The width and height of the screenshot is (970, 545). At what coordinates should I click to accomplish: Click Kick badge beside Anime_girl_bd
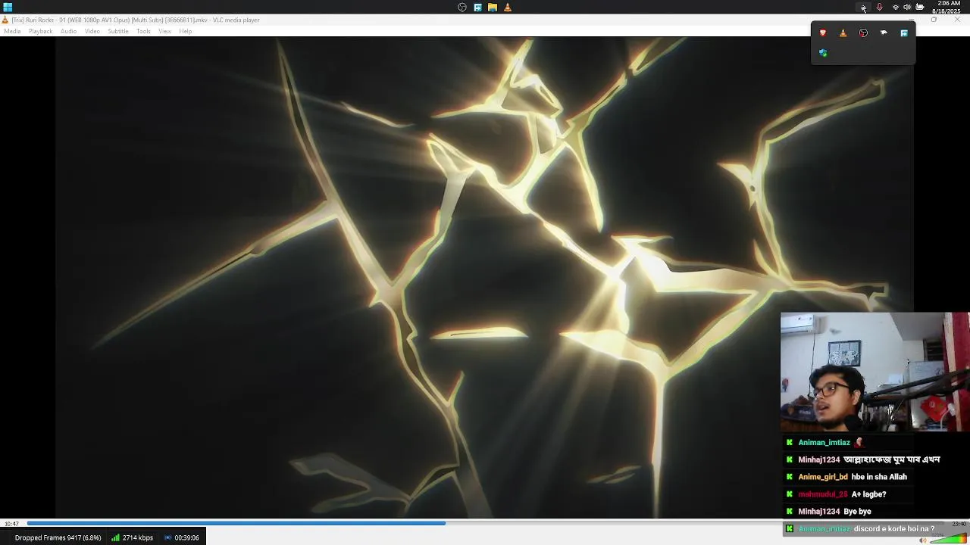(790, 477)
